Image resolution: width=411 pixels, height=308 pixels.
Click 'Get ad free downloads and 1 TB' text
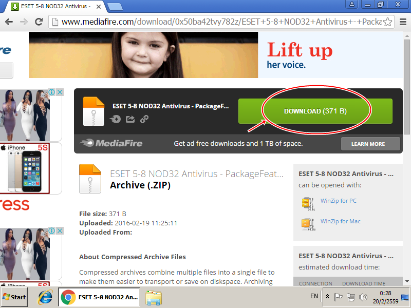click(x=238, y=144)
